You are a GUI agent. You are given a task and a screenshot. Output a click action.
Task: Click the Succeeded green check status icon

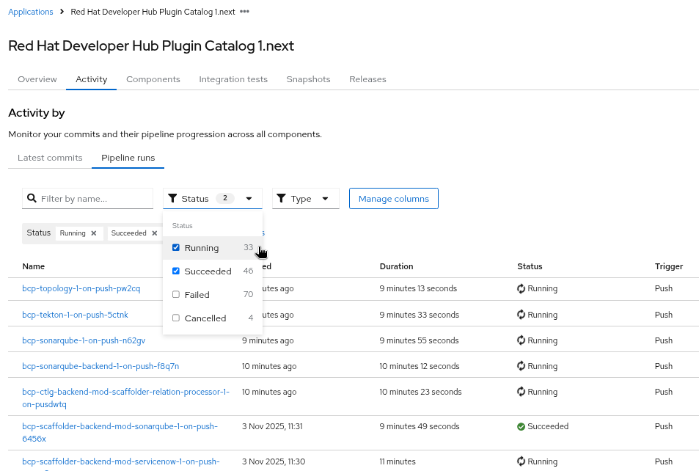(x=521, y=426)
